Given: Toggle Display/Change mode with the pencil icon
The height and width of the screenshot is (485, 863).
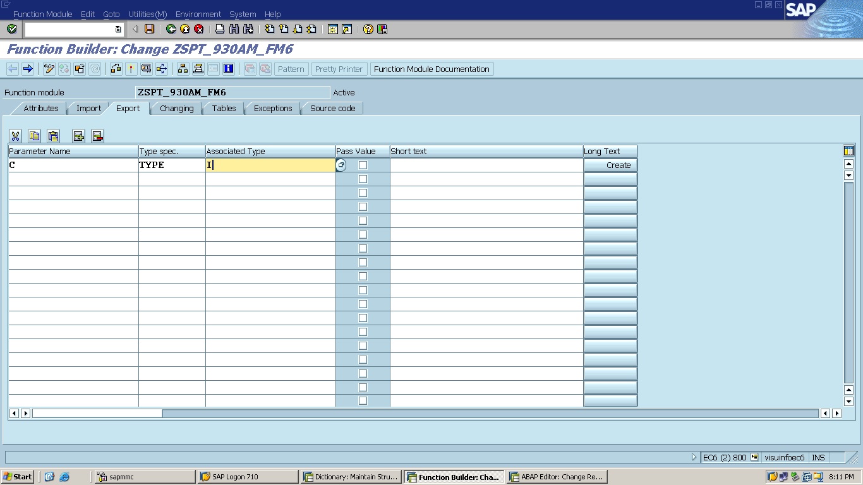Looking at the screenshot, I should coord(49,69).
